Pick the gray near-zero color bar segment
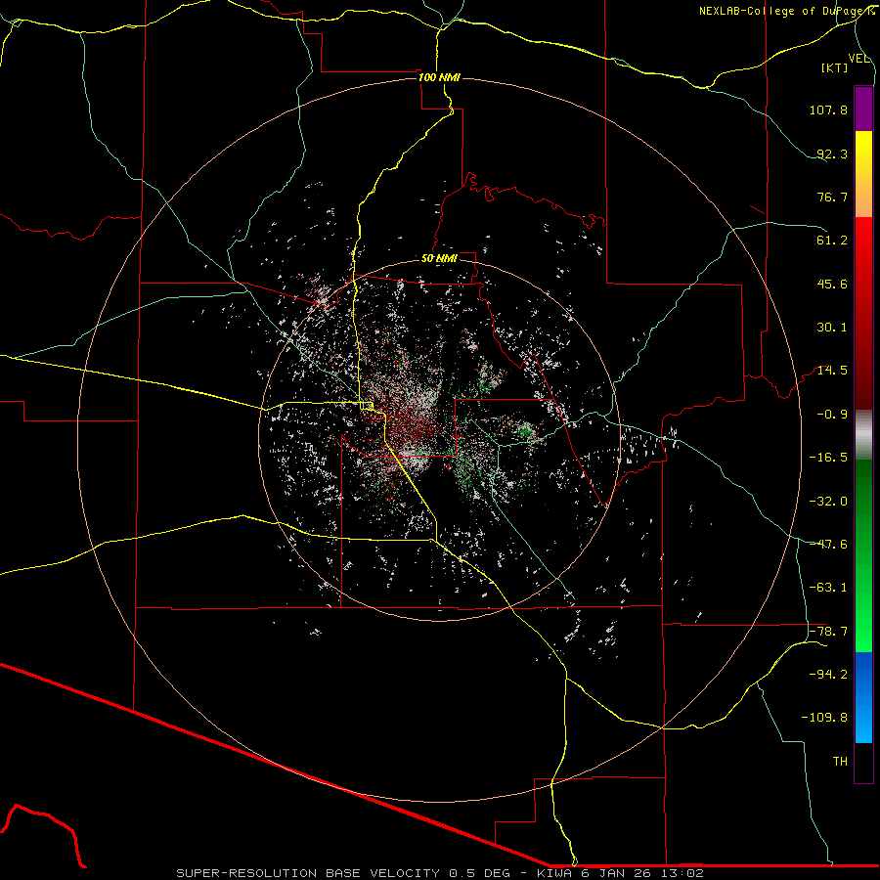This screenshot has height=880, width=880. coord(863,434)
